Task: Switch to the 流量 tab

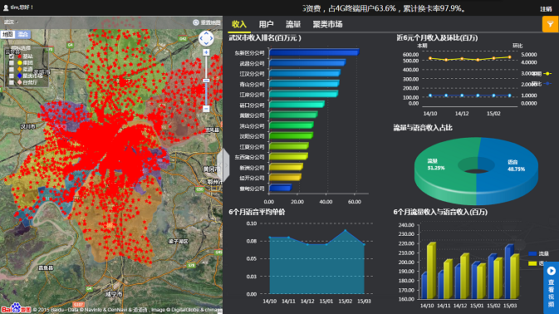Action: click(293, 24)
